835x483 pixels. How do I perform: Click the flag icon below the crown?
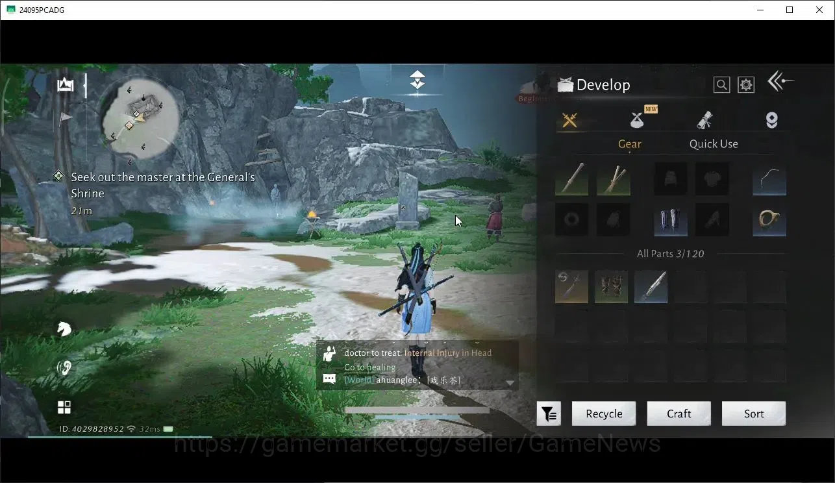point(66,118)
